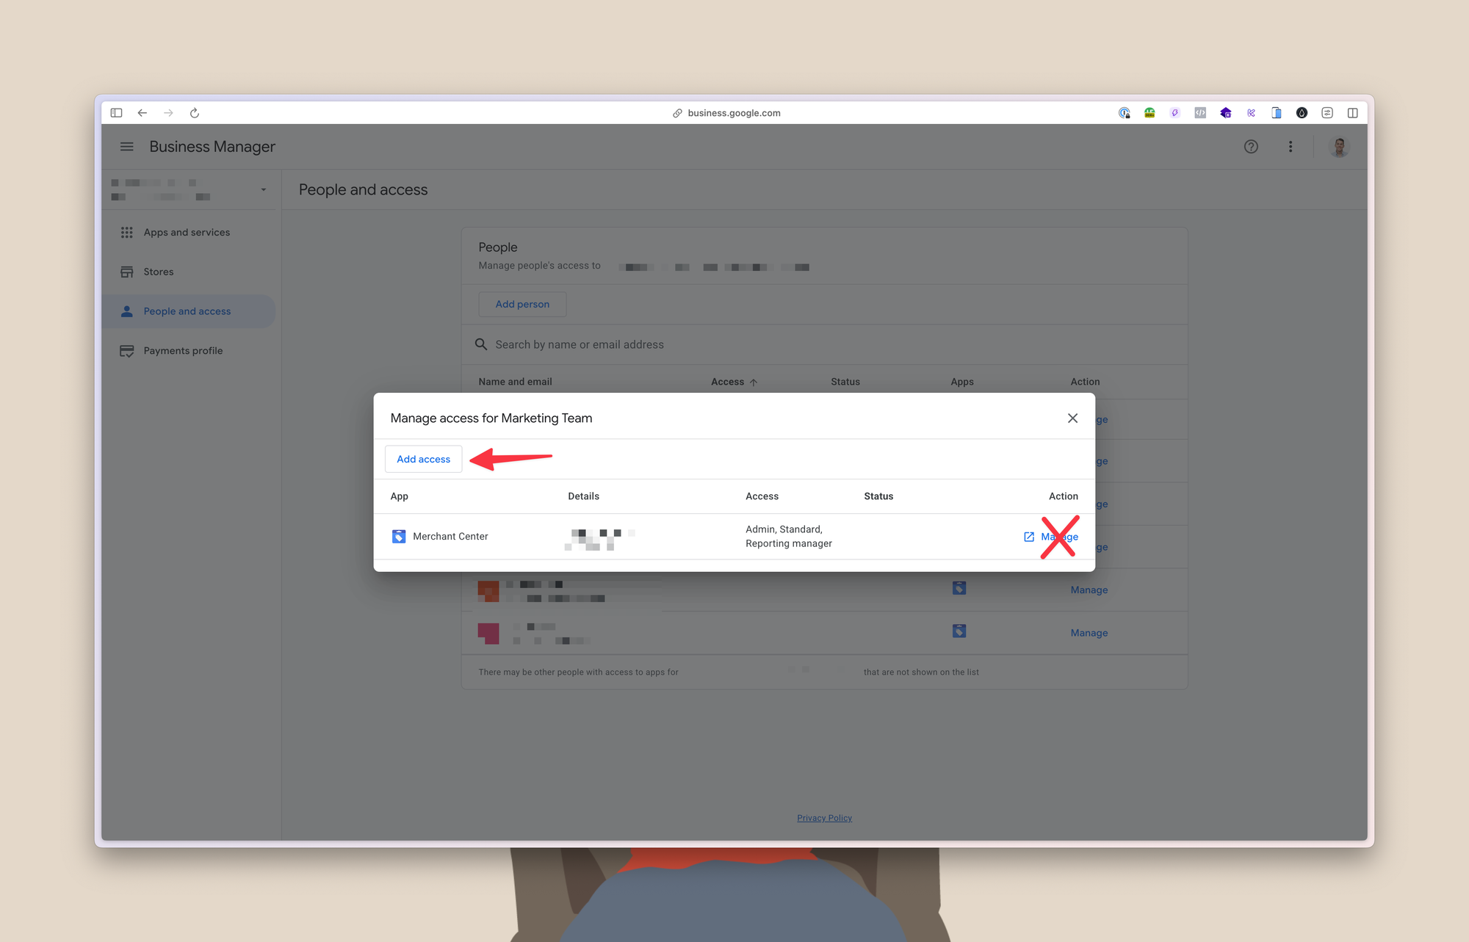The height and width of the screenshot is (942, 1469).
Task: Open the Help question mark icon
Action: click(x=1251, y=147)
